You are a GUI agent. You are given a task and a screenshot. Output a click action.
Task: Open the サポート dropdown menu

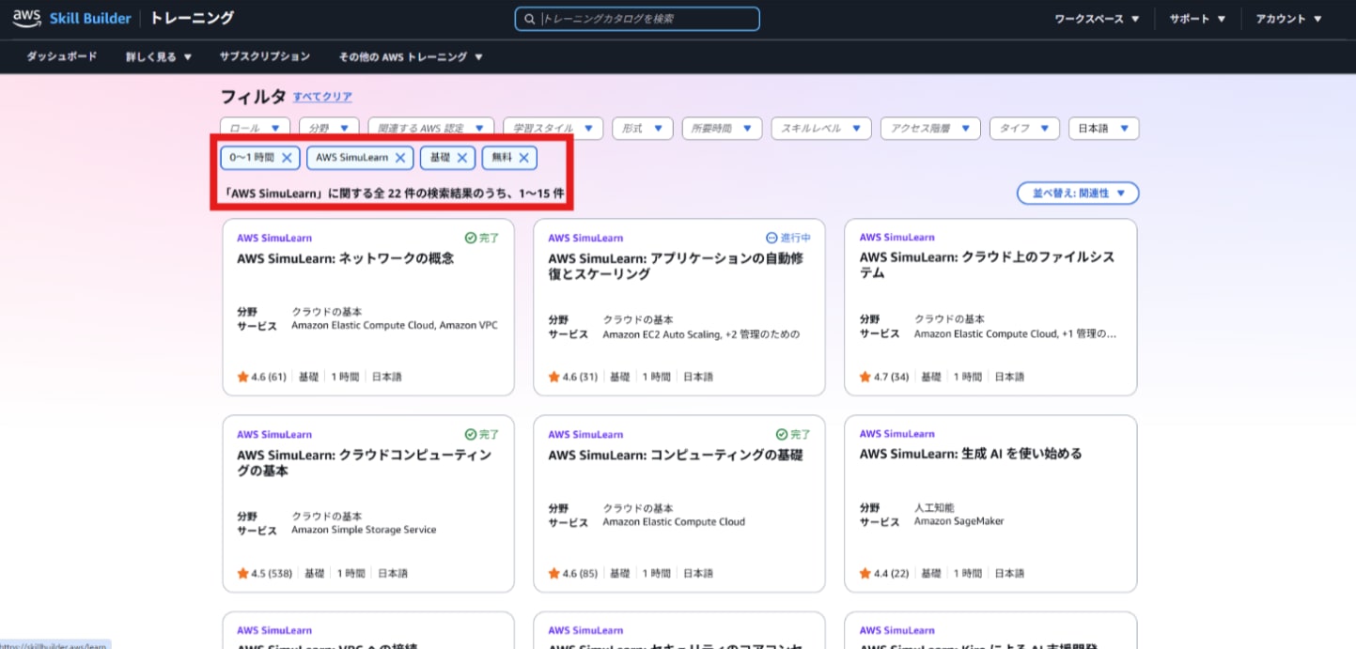(x=1197, y=19)
